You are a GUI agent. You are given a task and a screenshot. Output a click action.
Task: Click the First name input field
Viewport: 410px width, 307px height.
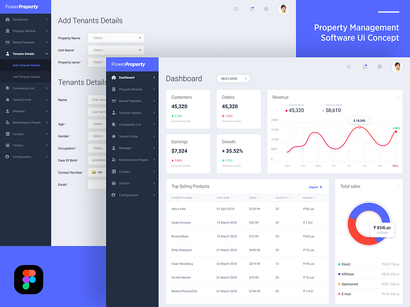pos(97,100)
